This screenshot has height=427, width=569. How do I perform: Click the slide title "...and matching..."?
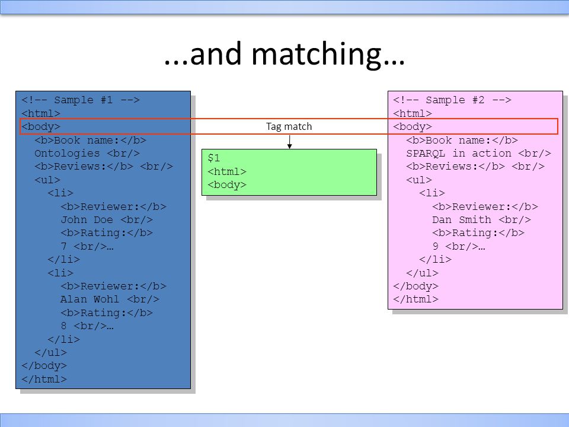tap(284, 55)
